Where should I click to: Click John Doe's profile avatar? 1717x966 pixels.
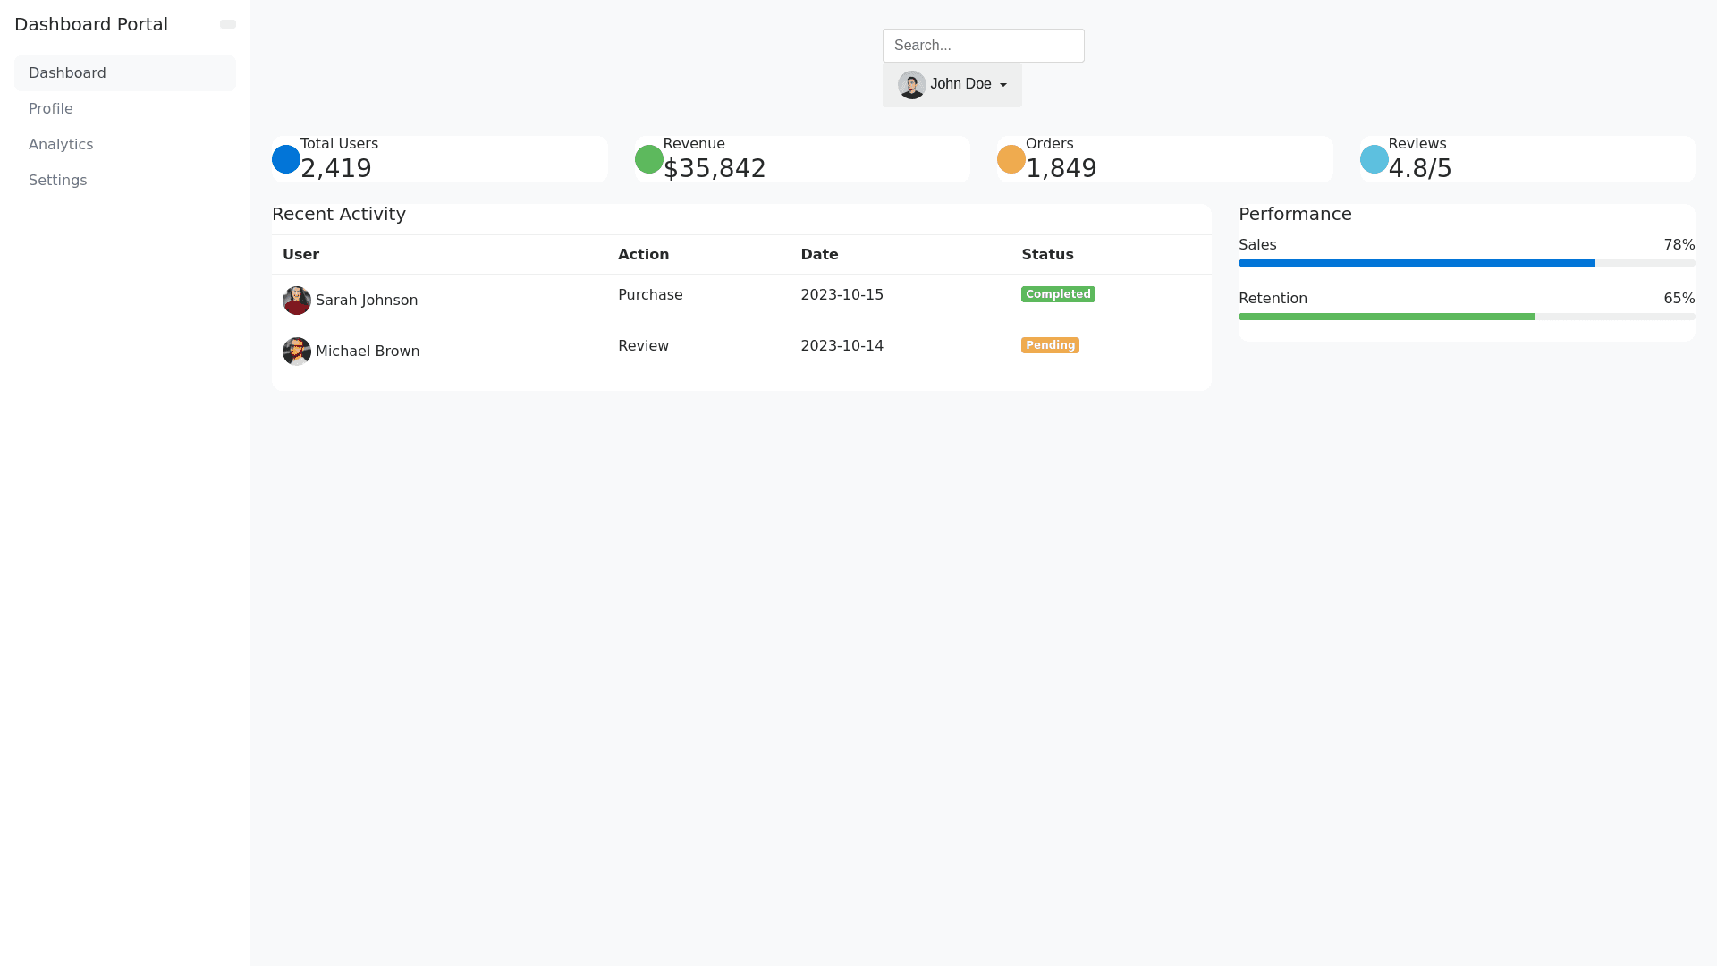point(912,85)
